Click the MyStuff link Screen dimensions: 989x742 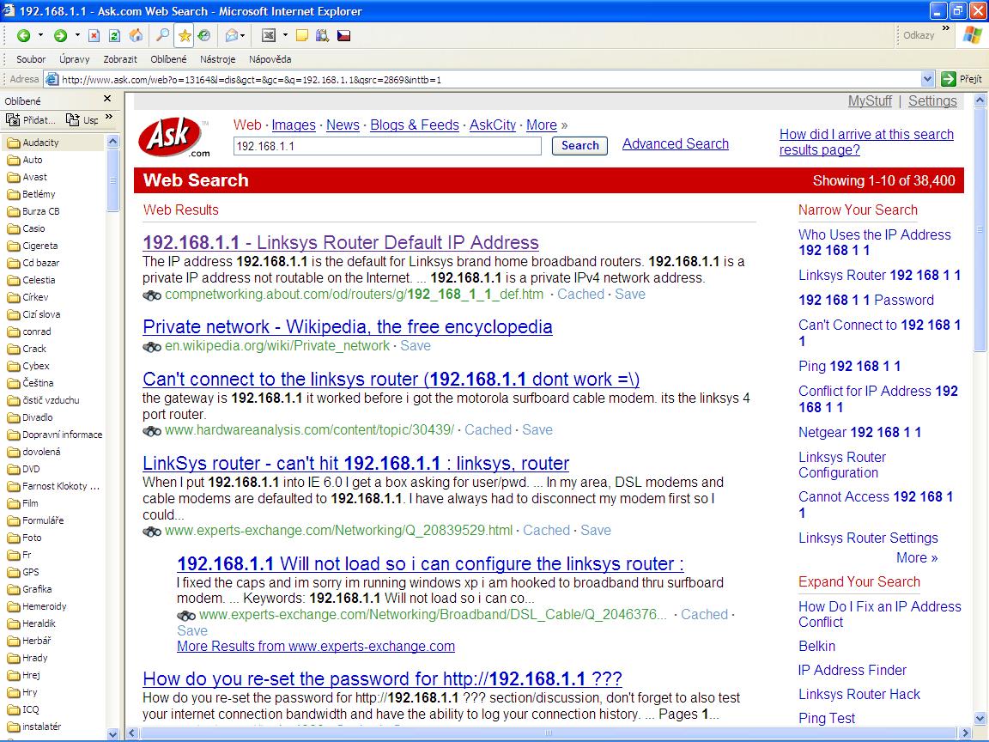870,101
